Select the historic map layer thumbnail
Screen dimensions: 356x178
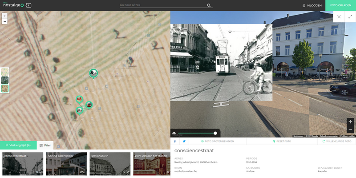coord(4,89)
